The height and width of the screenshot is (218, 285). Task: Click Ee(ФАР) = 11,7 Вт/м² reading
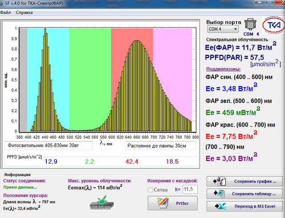(240, 46)
